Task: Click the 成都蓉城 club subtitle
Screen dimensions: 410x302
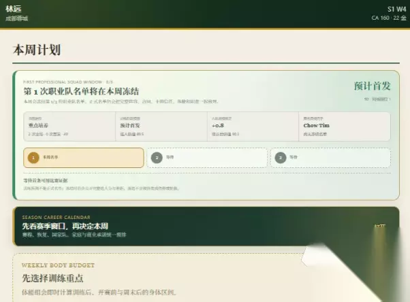Action: coord(17,18)
